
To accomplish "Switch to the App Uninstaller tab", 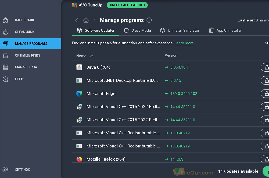I will coord(225,31).
